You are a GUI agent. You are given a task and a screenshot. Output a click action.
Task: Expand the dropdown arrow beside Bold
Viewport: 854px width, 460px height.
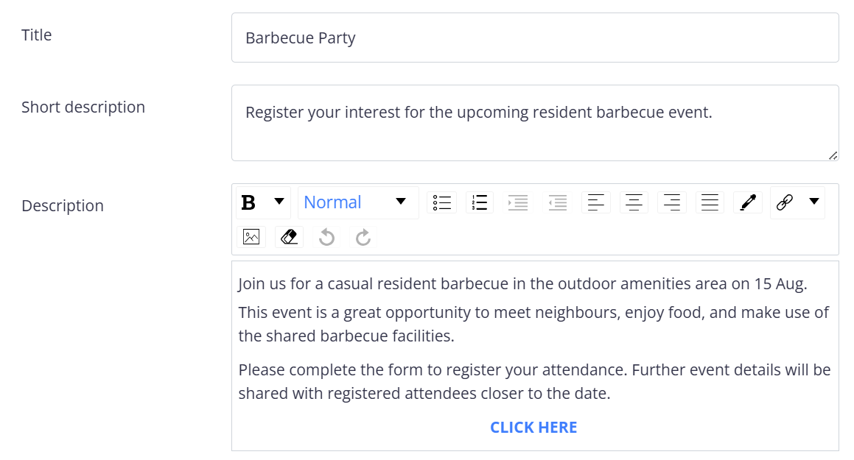pos(279,202)
